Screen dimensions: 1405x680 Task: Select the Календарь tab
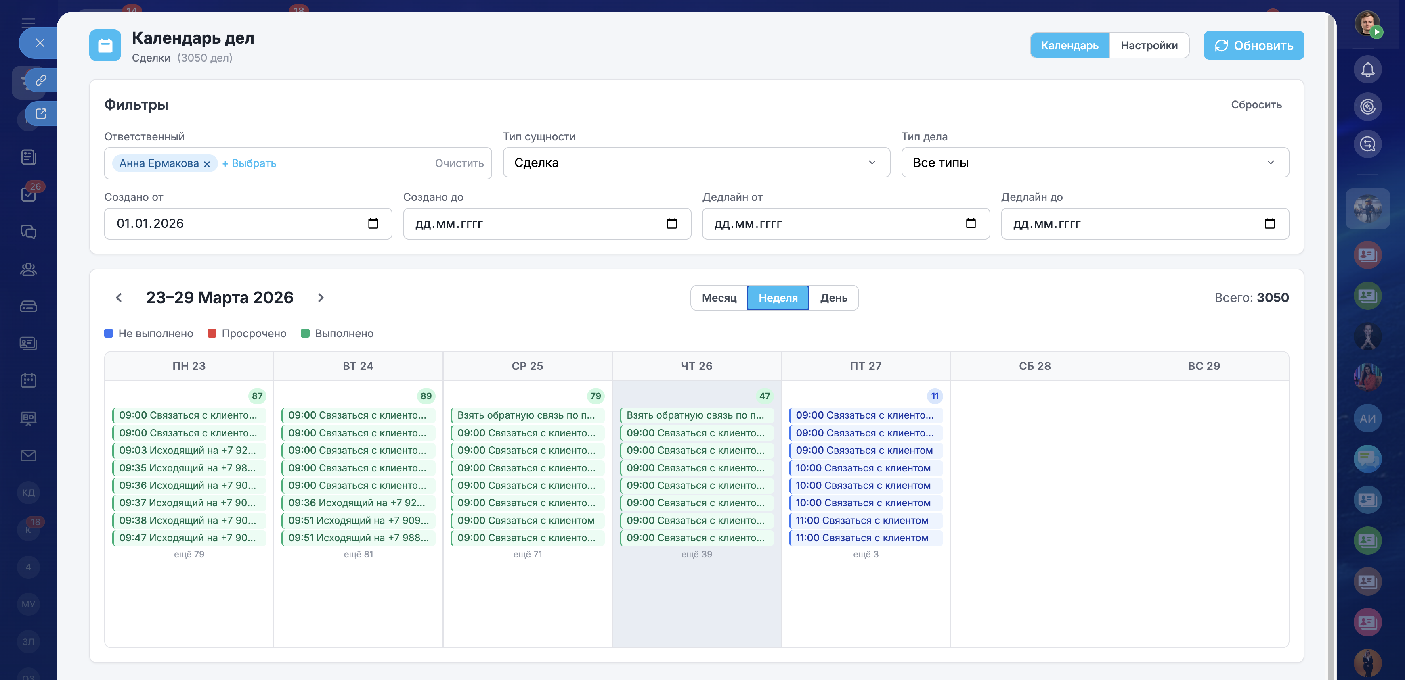pyautogui.click(x=1069, y=45)
